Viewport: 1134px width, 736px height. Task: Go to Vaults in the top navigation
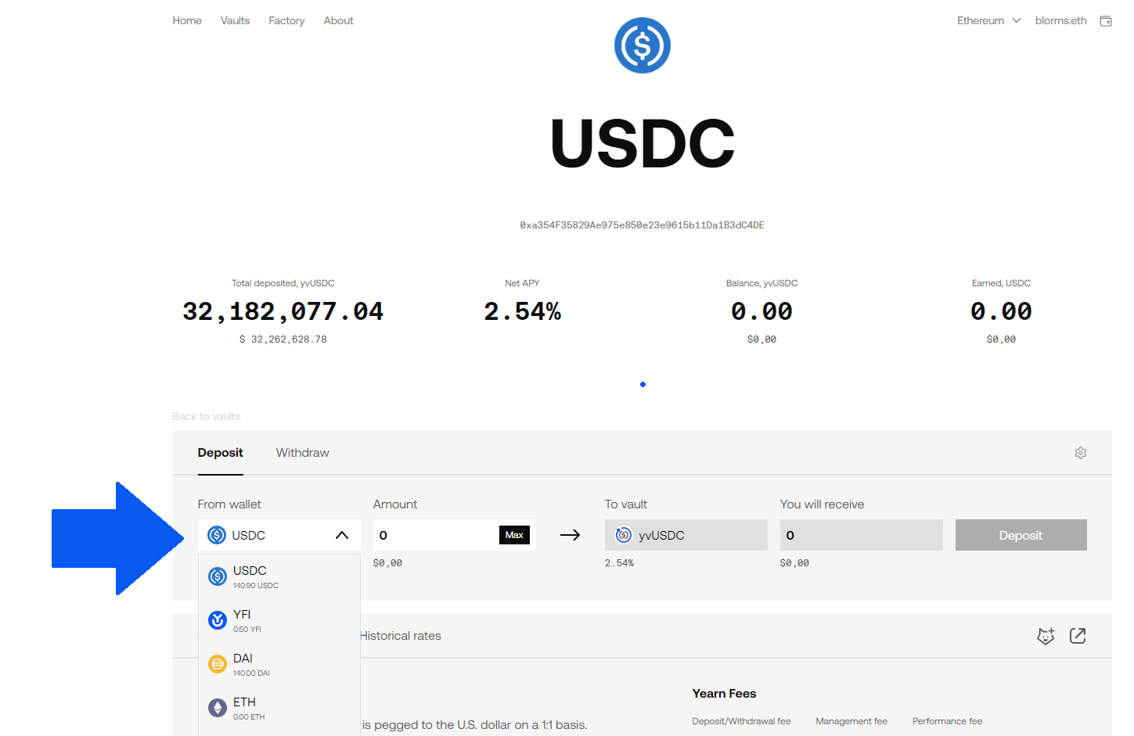click(x=235, y=21)
